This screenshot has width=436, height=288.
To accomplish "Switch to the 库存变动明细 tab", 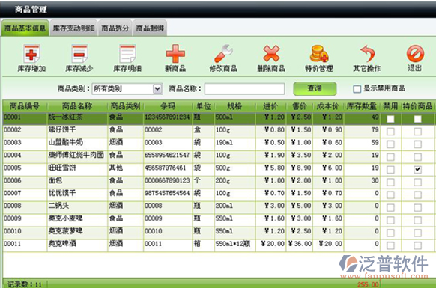I will (x=73, y=28).
